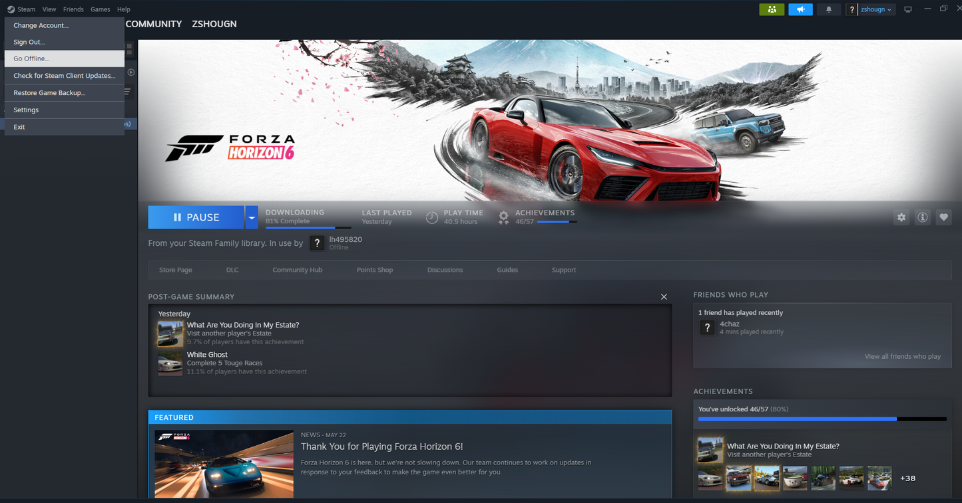Pause the download with the PAUSE button
962x503 pixels.
(x=196, y=217)
